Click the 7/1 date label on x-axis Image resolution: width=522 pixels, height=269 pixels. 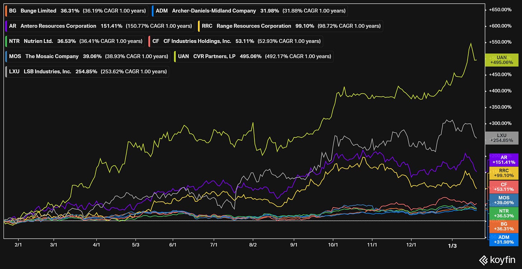pyautogui.click(x=214, y=245)
